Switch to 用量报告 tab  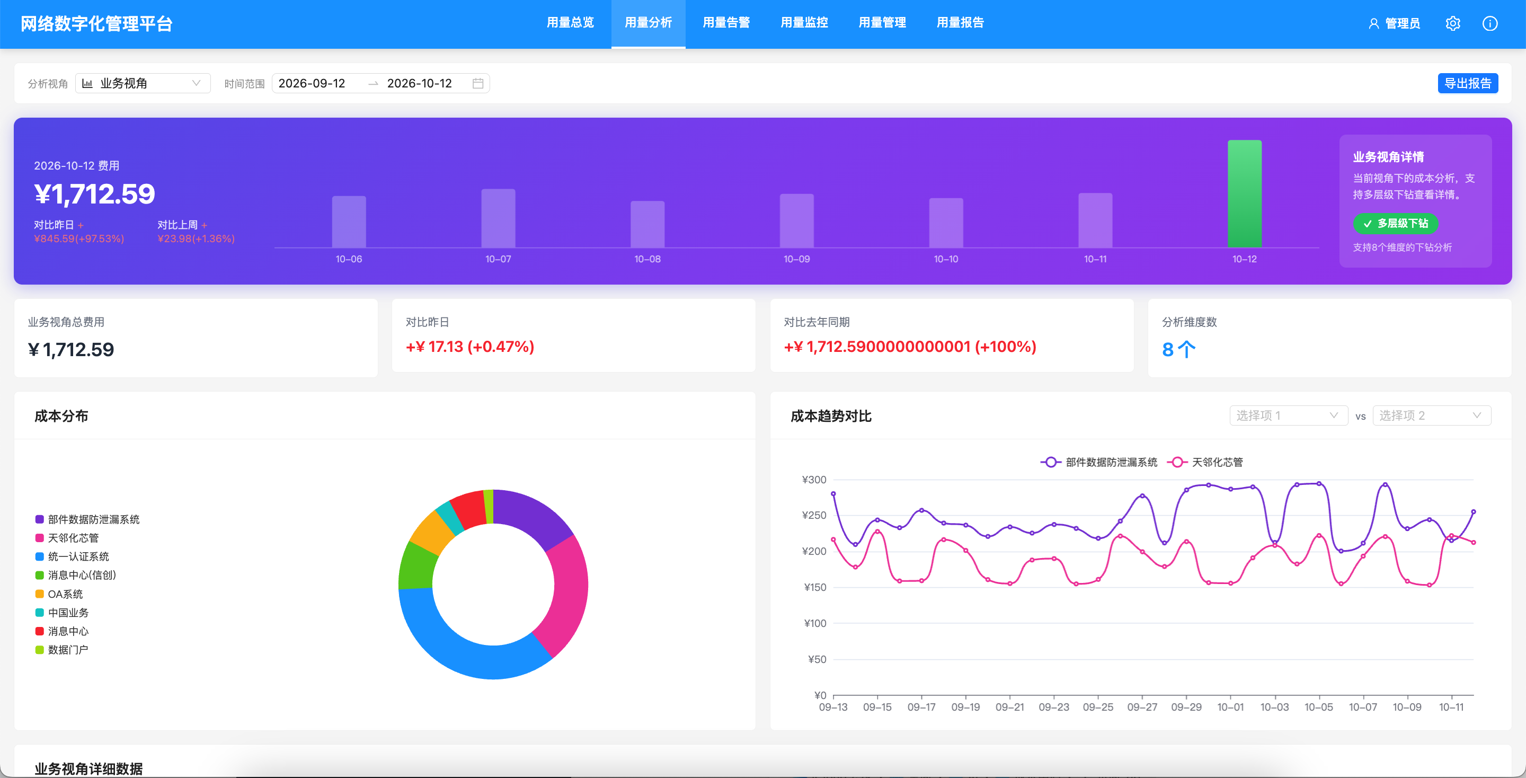[960, 23]
